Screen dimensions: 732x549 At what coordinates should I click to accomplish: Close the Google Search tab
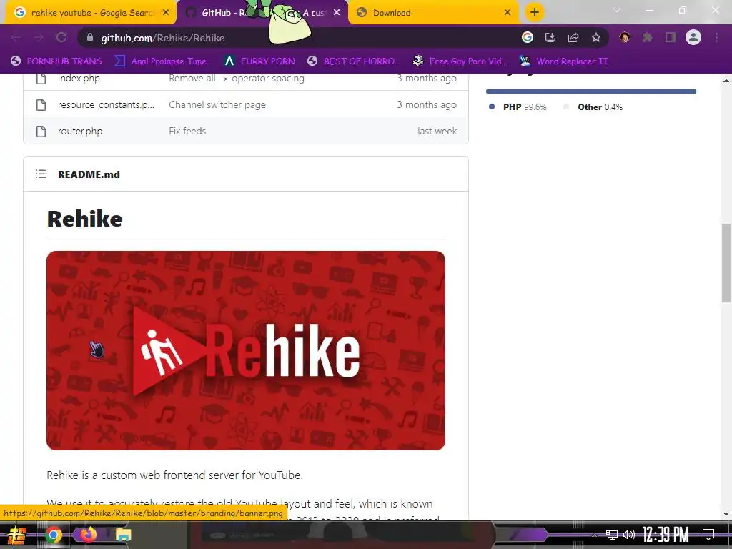[x=166, y=13]
